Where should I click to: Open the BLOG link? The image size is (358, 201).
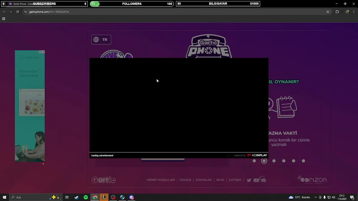click(220, 180)
